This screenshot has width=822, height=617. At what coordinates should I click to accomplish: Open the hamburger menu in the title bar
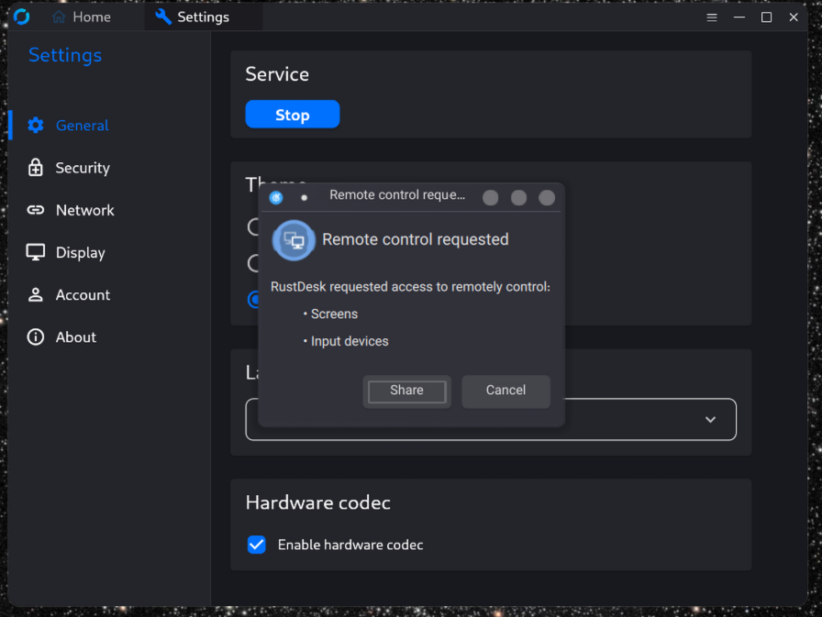coord(711,17)
